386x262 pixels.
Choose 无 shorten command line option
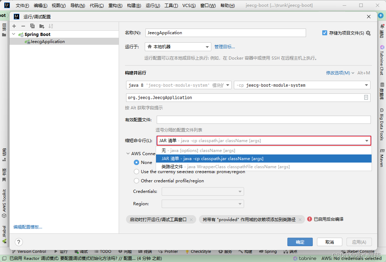click(x=264, y=150)
